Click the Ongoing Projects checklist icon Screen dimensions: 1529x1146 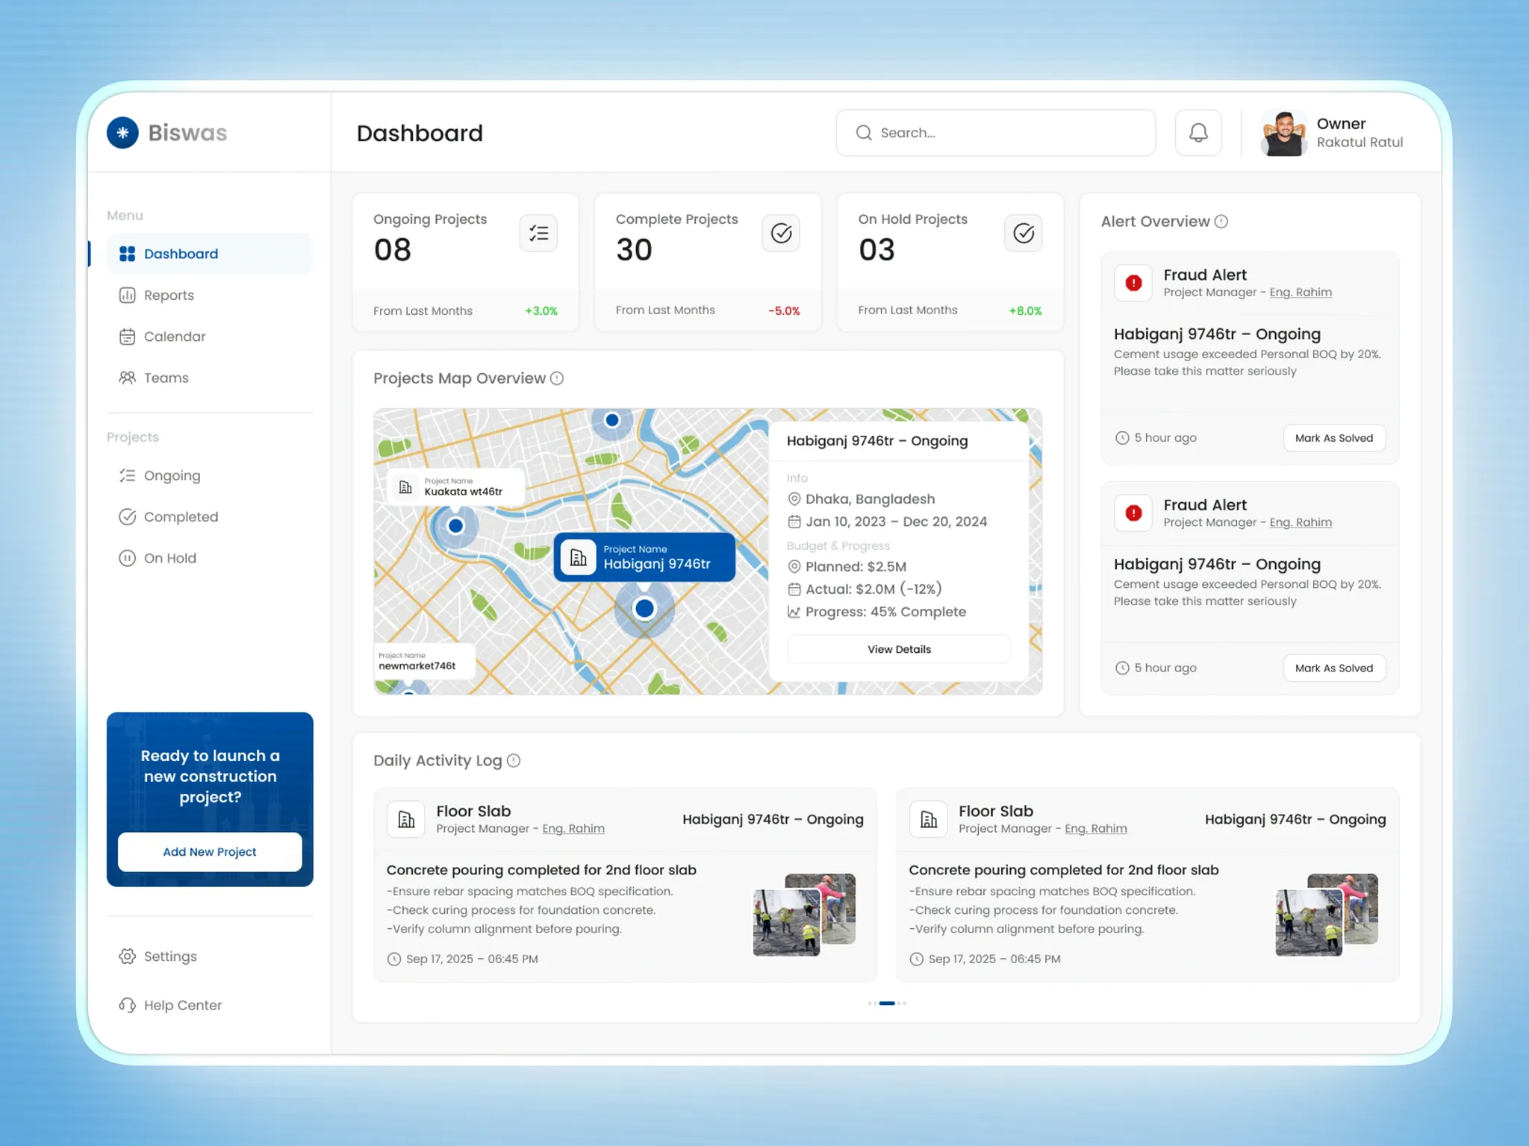tap(538, 234)
